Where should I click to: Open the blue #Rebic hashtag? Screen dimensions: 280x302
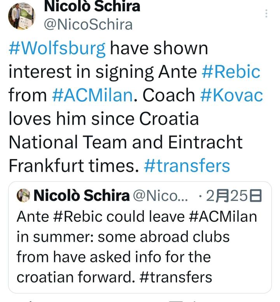tap(231, 72)
